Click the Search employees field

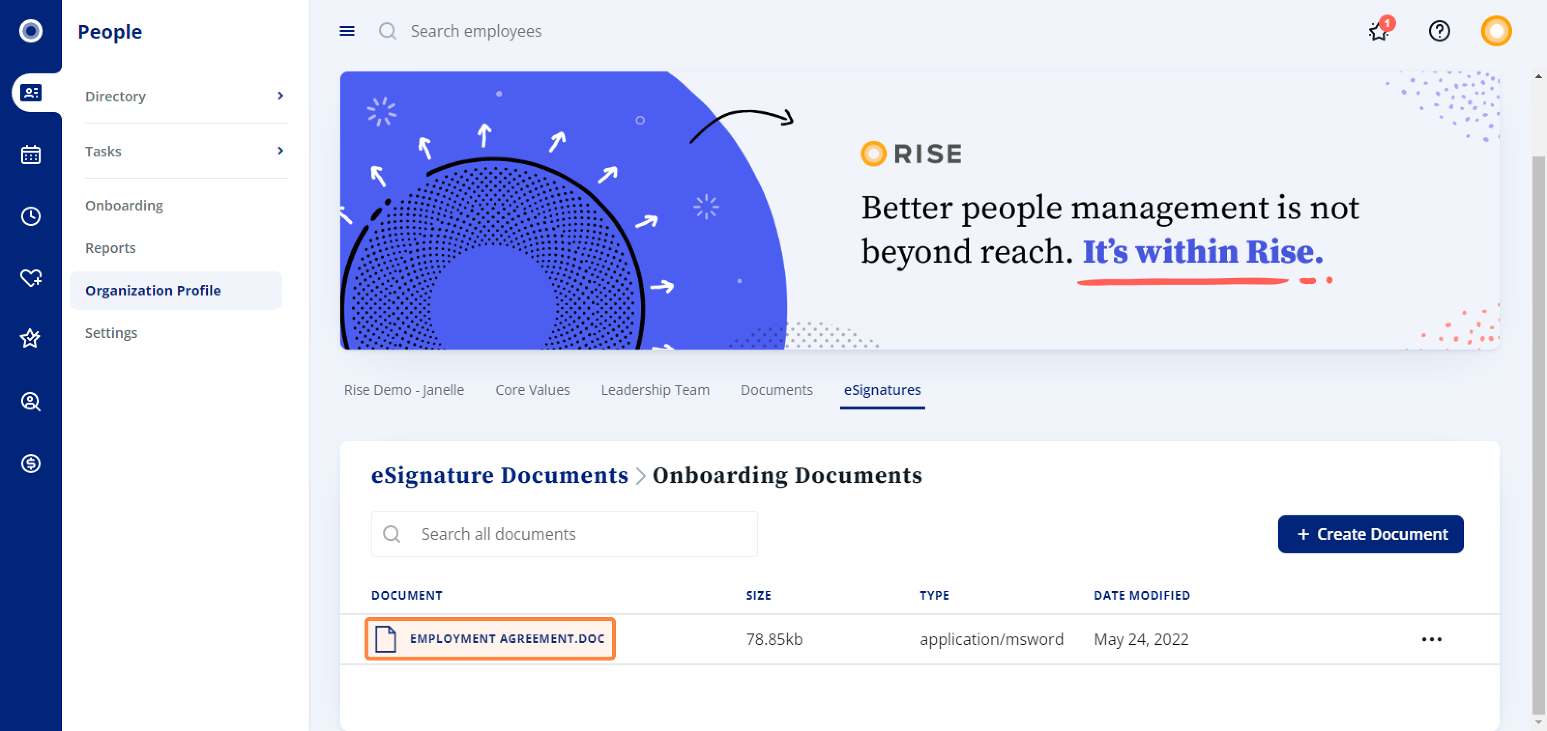pyautogui.click(x=476, y=30)
